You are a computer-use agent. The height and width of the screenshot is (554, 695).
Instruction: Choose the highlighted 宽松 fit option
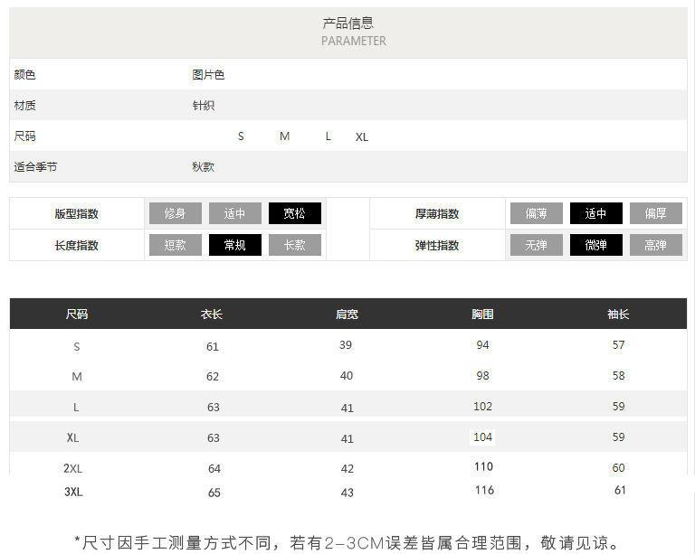point(294,214)
